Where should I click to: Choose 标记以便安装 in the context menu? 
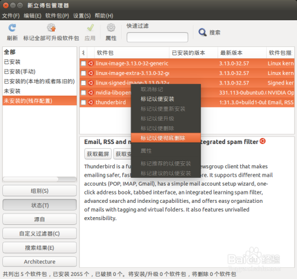click(166, 99)
